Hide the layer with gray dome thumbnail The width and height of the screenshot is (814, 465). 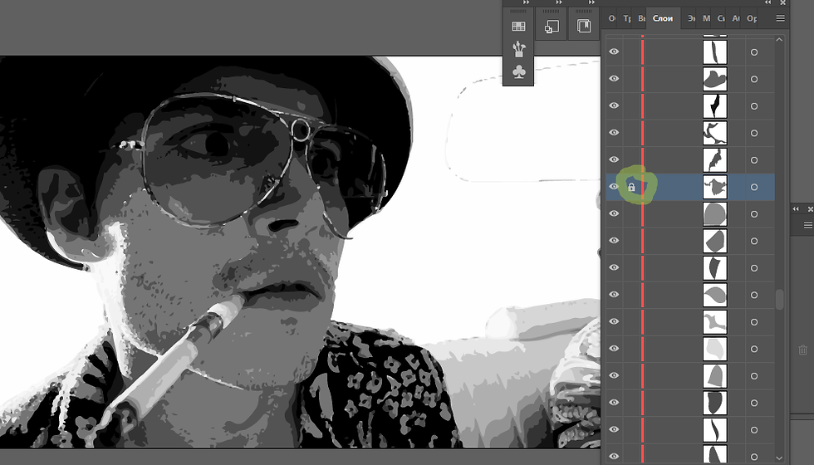[x=614, y=214]
